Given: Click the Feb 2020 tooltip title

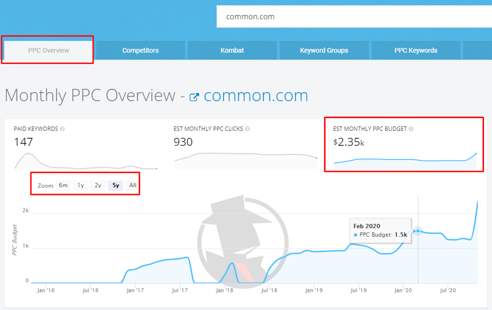Looking at the screenshot, I should (366, 226).
